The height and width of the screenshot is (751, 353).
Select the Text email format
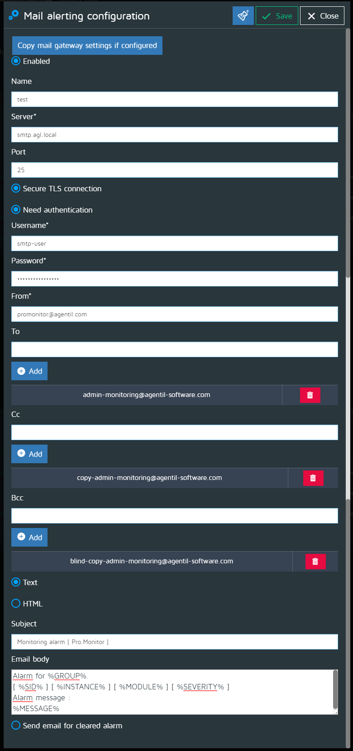tap(16, 582)
